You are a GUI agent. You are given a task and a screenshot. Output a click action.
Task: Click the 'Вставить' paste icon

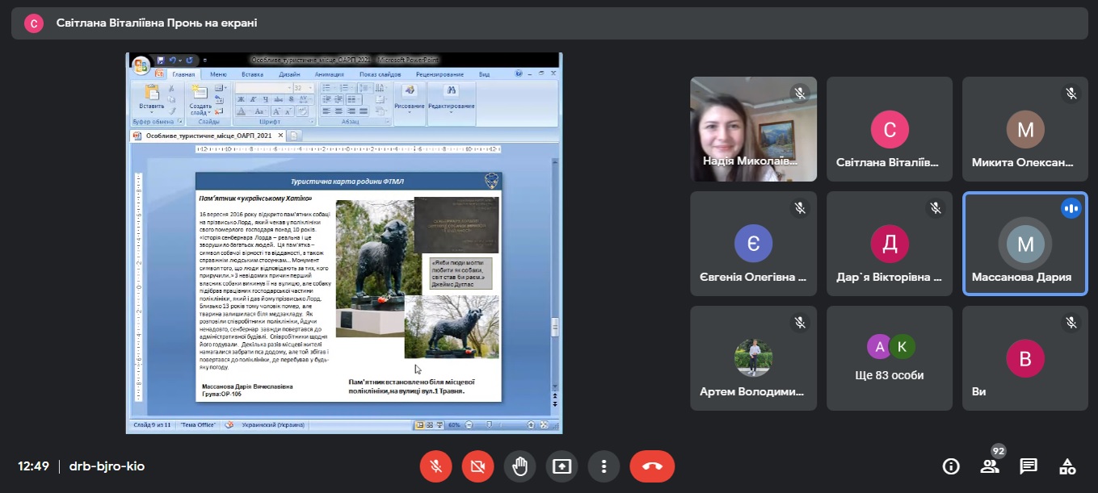151,97
